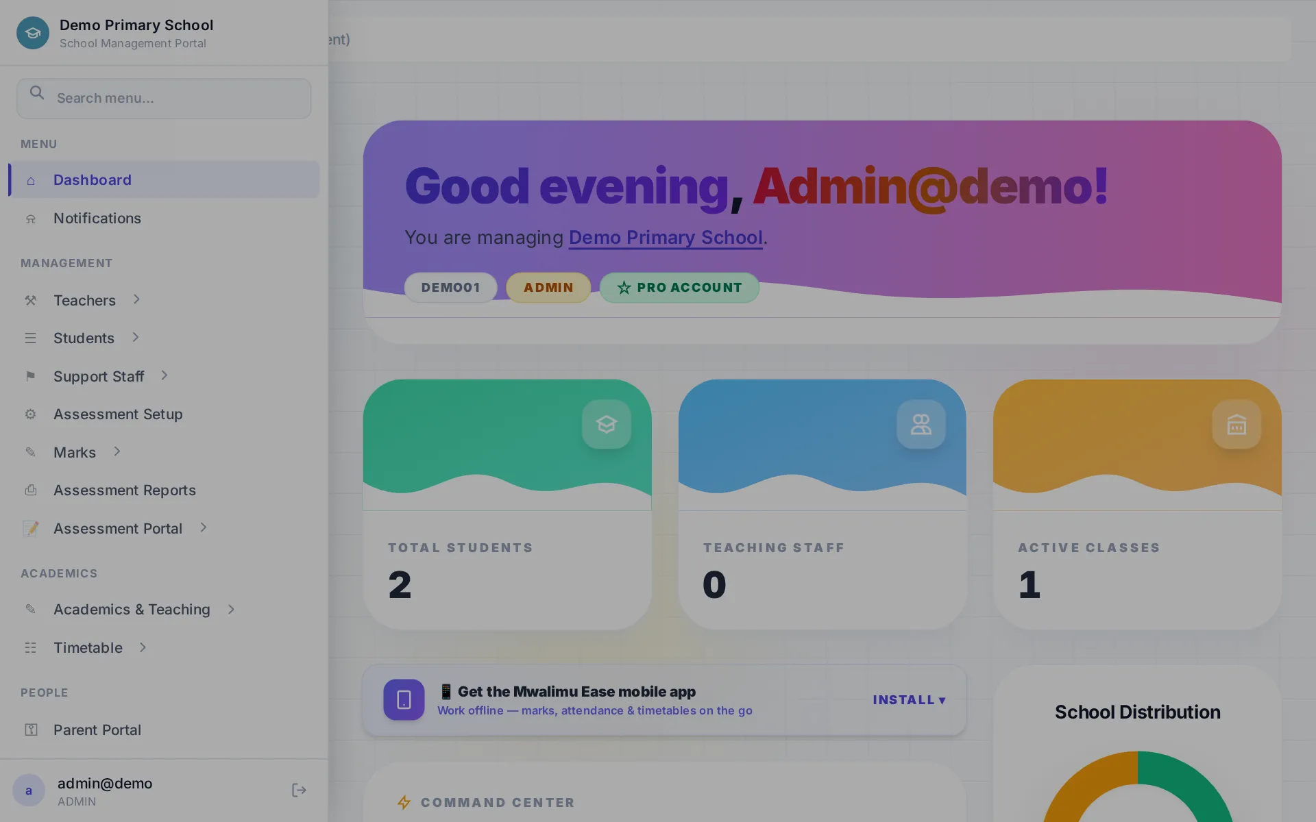Expand the Marks submenu chevron

tap(117, 451)
